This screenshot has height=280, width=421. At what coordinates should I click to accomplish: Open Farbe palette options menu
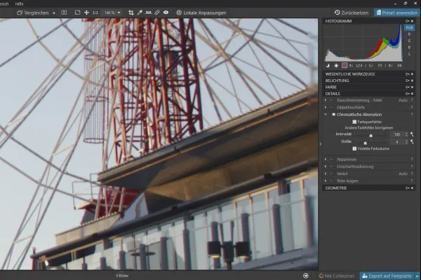(407, 87)
